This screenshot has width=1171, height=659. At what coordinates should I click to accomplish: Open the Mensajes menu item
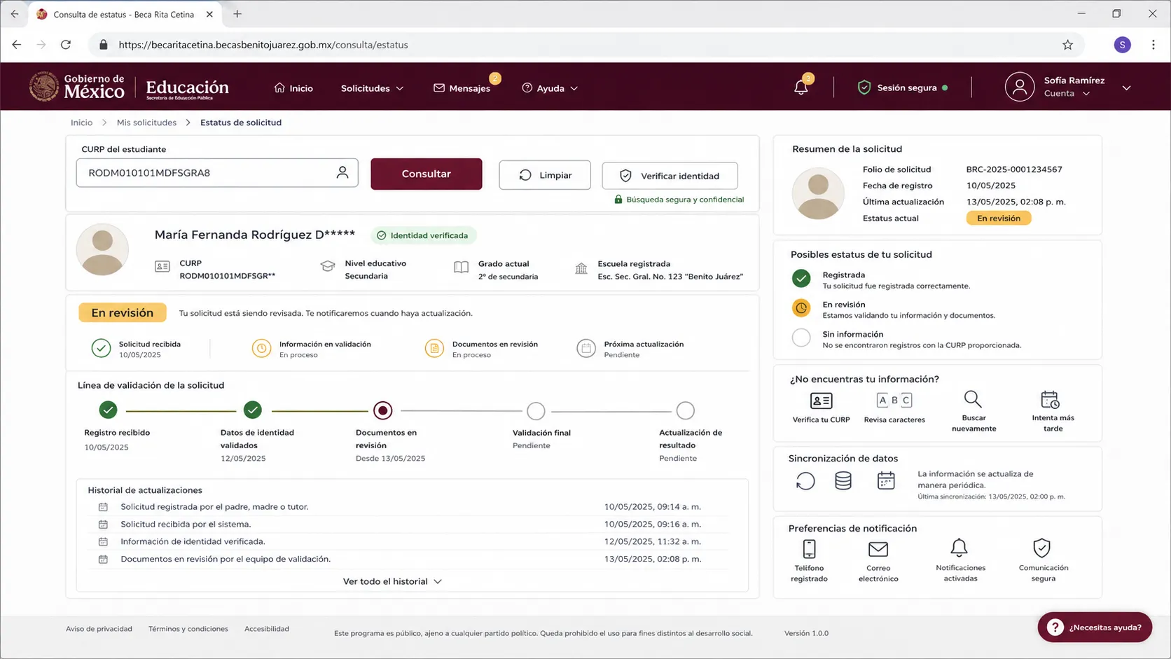[x=462, y=88]
